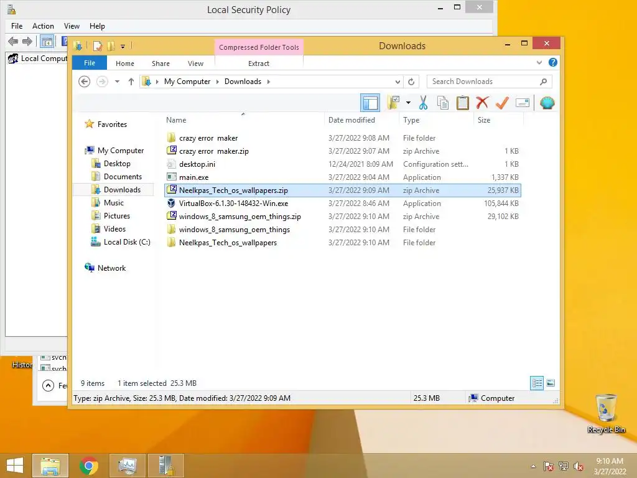Open Action menu in Local Security Policy
This screenshot has width=637, height=478.
[x=43, y=26]
